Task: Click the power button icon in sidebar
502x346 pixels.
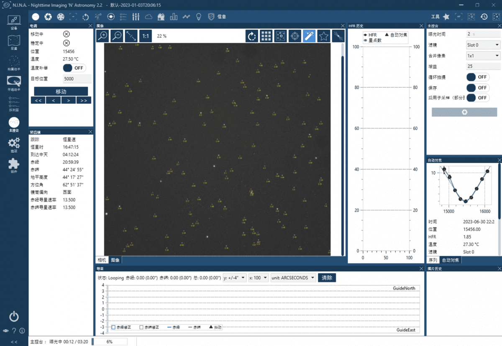Action: [x=14, y=316]
